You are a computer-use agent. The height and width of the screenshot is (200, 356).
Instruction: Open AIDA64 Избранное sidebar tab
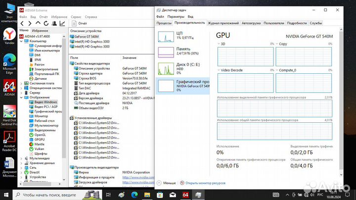(40, 31)
